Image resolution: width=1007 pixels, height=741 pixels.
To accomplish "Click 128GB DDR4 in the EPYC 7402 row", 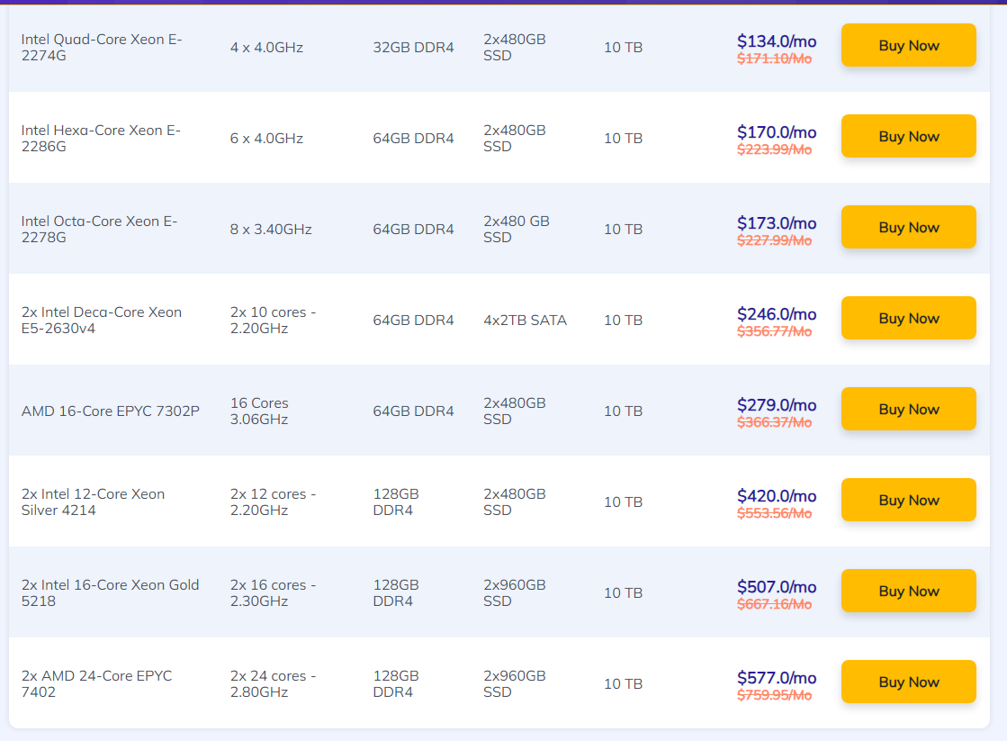I will 396,683.
